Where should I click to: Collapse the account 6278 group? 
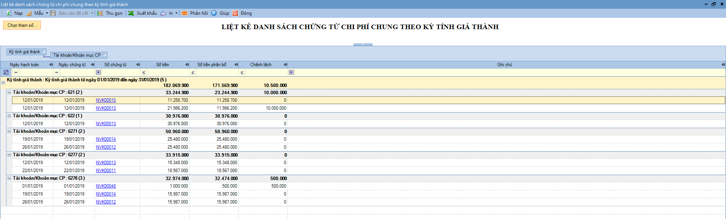(9, 178)
